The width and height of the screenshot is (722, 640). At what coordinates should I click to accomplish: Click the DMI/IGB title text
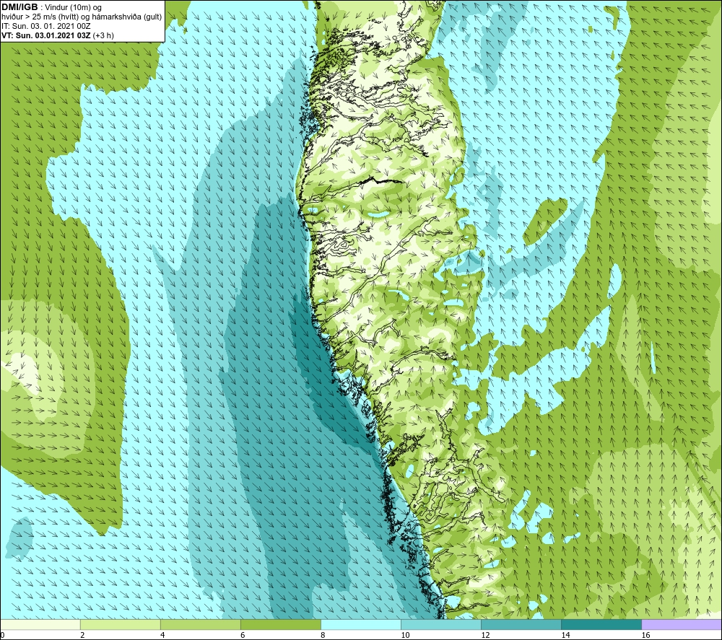19,7
